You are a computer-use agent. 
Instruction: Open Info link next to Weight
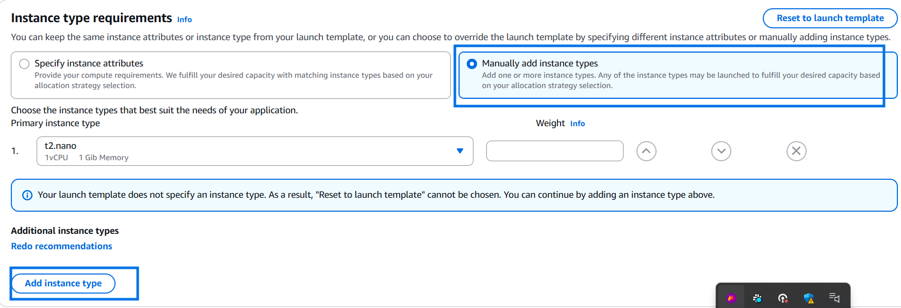click(578, 124)
